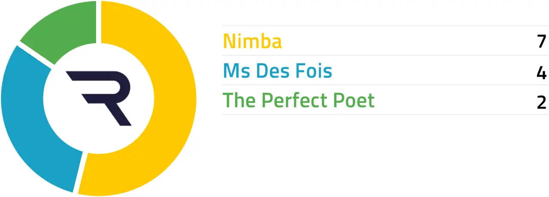
Task: Open the Ms Des Fois legend entry
Action: coord(278,71)
